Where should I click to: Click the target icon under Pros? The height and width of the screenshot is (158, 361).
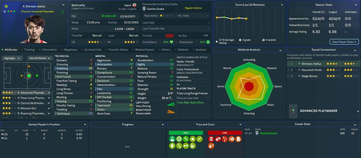click(179, 139)
